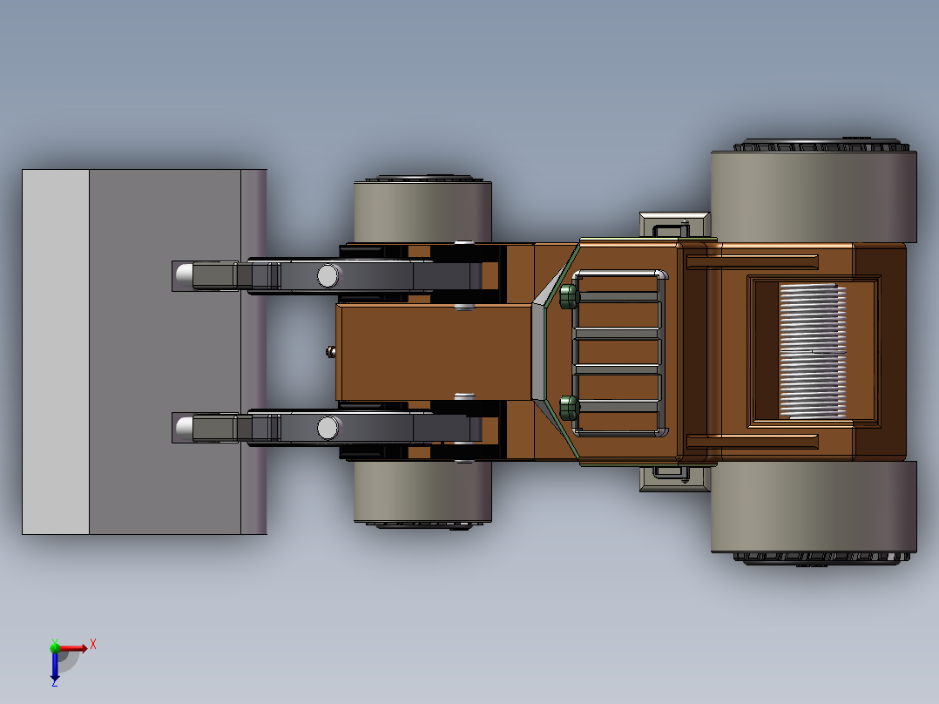Select the brown front hood panel
Image resolution: width=939 pixels, height=704 pixels.
(434, 352)
